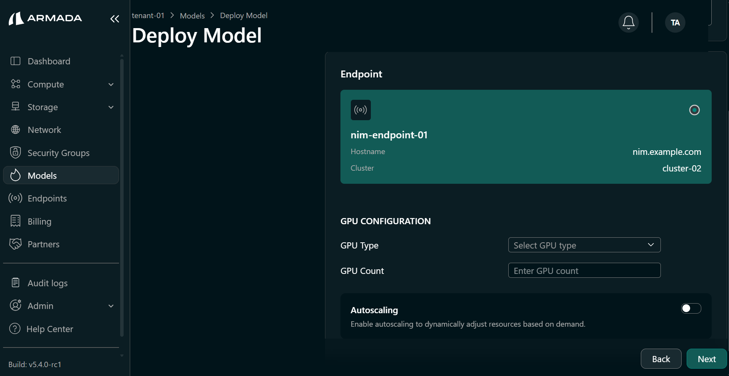
Task: Enable the Autoscaling toggle
Action: click(691, 309)
